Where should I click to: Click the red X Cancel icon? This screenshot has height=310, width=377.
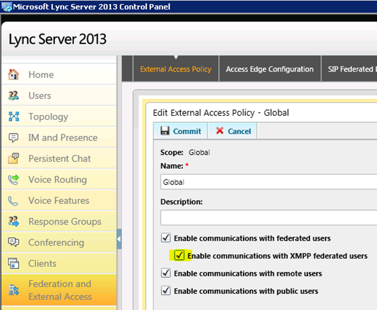click(x=220, y=131)
